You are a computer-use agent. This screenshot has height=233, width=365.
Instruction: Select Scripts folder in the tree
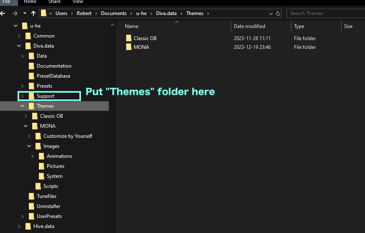coord(51,186)
